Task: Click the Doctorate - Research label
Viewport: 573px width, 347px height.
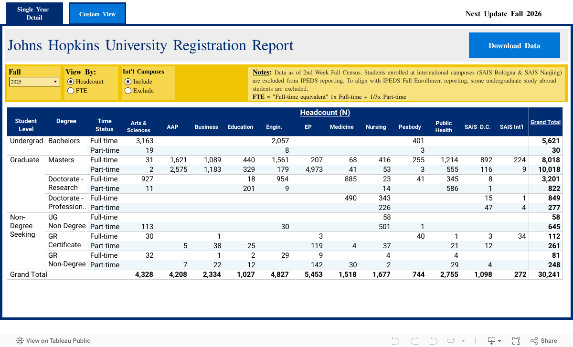Action: click(66, 183)
